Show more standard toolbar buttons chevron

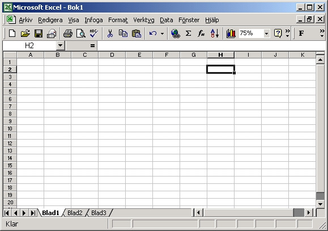pyautogui.click(x=288, y=33)
